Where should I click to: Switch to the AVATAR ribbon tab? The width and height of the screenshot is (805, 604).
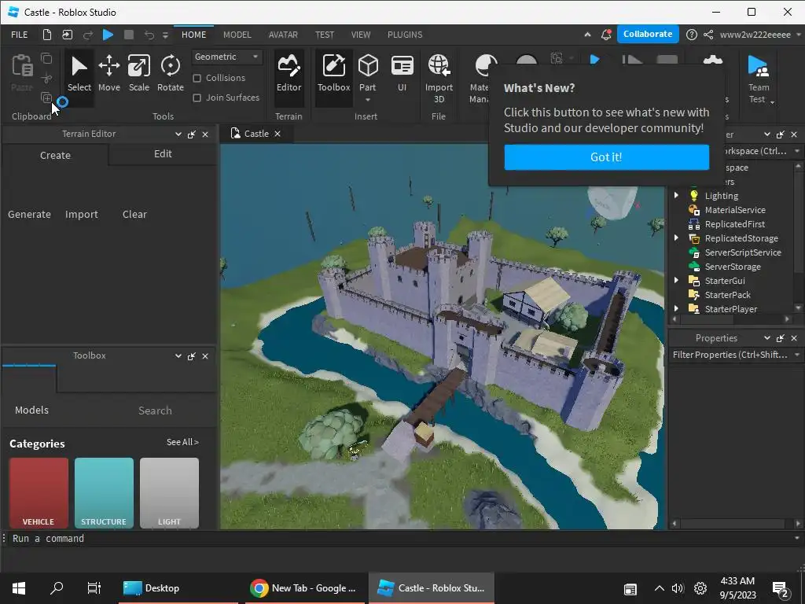[283, 35]
